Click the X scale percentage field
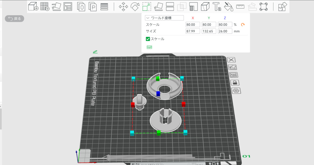Image resolution: width=314 pixels, height=165 pixels. (193, 25)
